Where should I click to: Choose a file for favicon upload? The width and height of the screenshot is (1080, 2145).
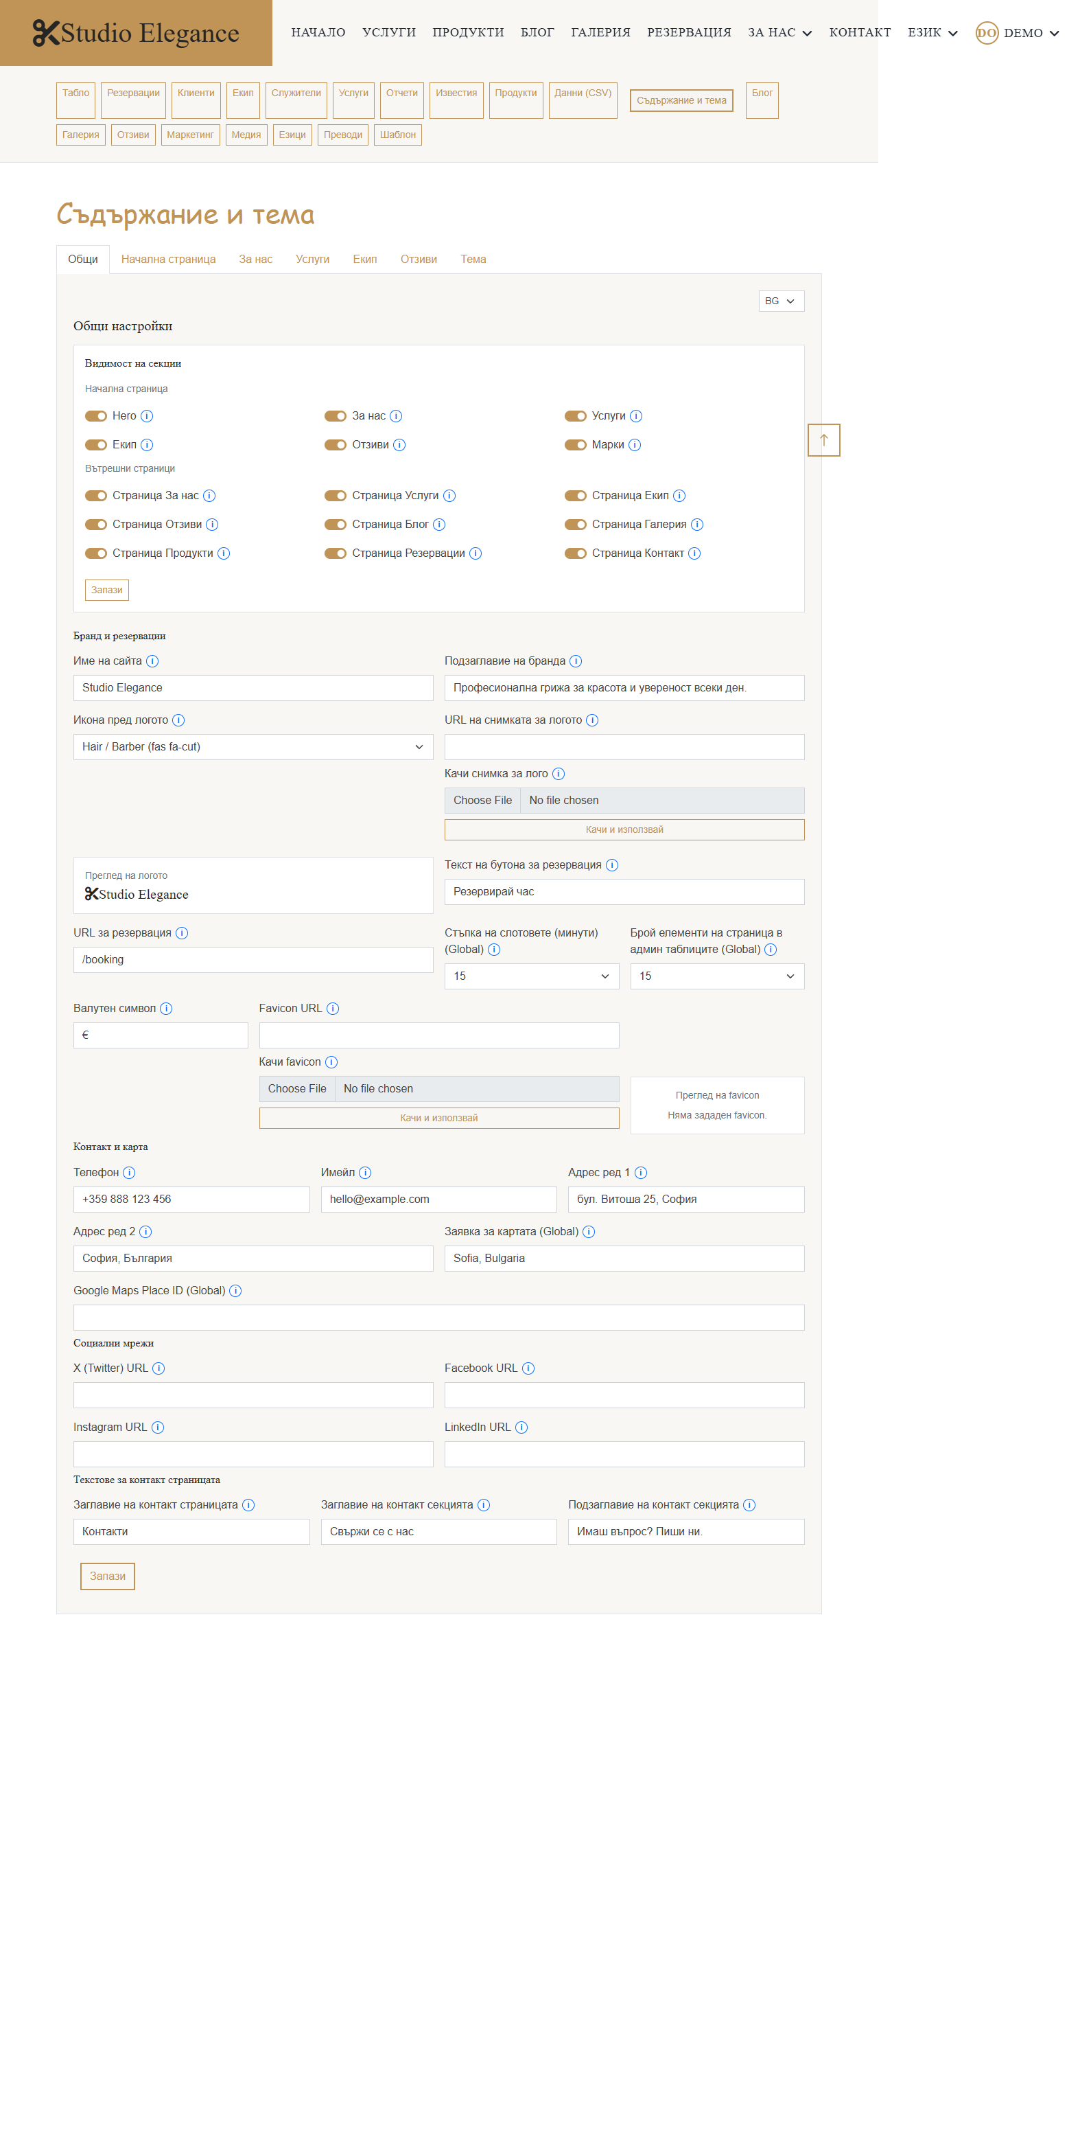pos(297,1088)
